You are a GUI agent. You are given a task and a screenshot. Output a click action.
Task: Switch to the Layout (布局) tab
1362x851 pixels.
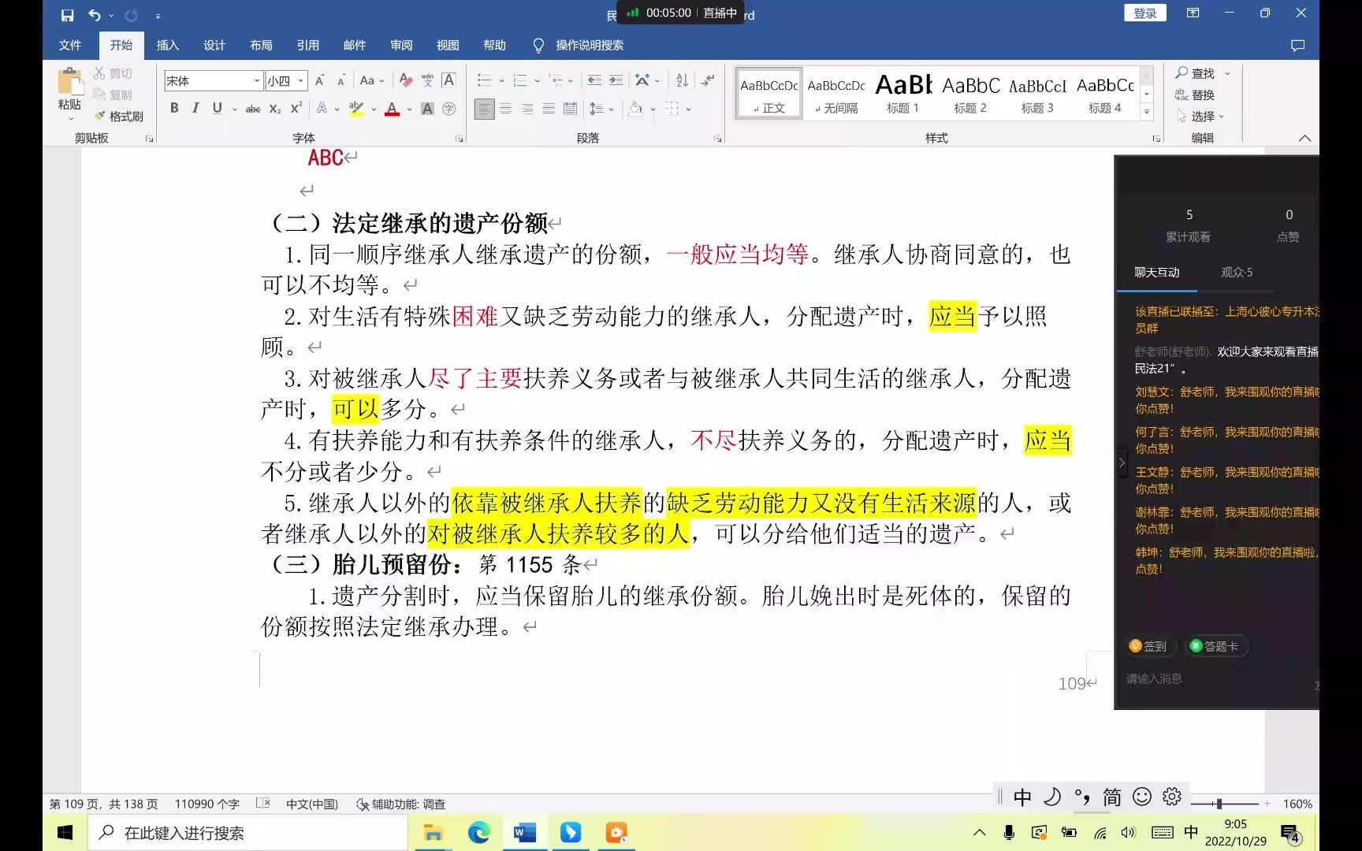261,45
